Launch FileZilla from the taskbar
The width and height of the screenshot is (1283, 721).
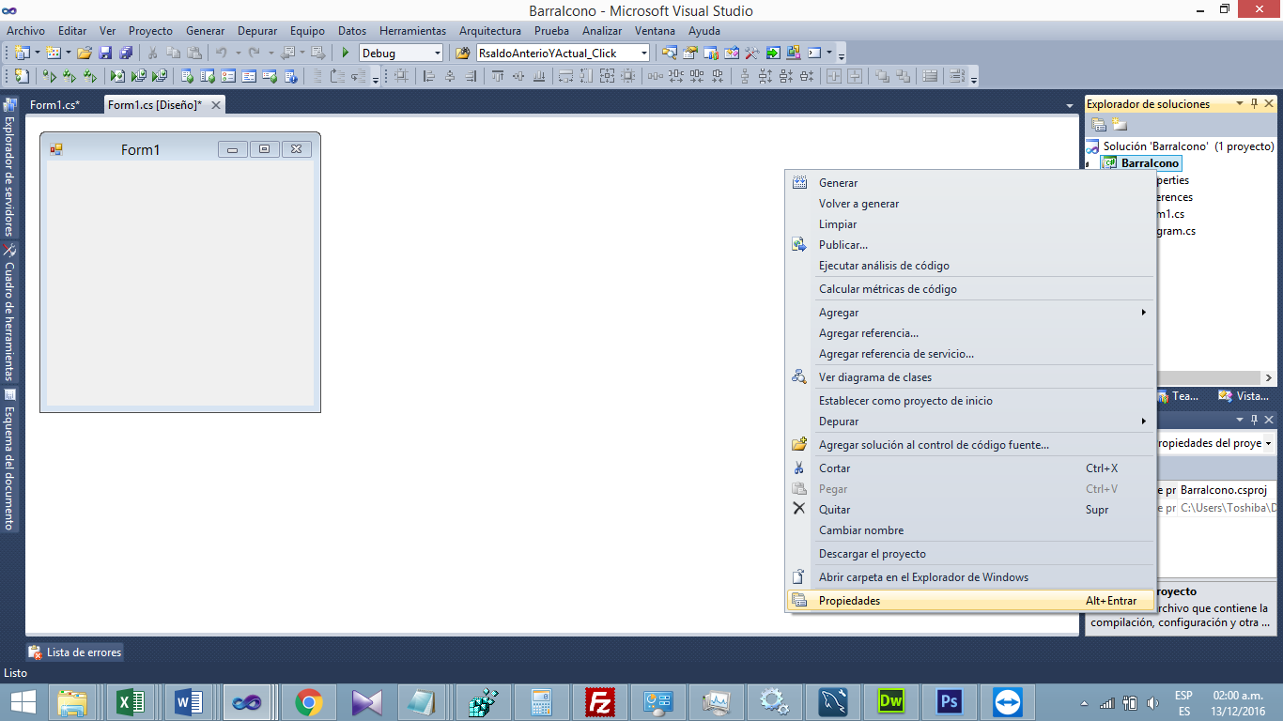[600, 701]
